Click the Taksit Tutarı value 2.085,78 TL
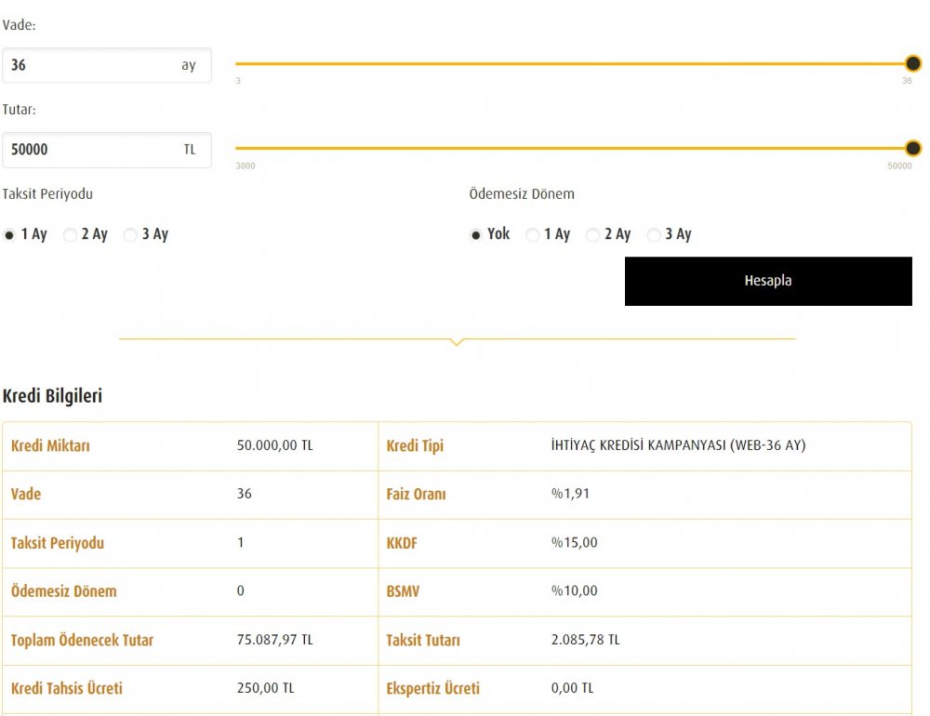The image size is (930, 716). (585, 640)
